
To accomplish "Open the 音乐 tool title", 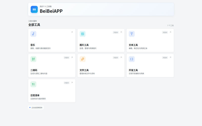I will [33, 45].
